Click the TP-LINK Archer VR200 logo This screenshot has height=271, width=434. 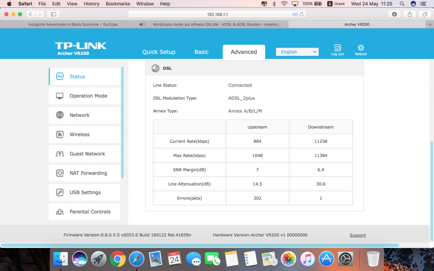(x=80, y=48)
